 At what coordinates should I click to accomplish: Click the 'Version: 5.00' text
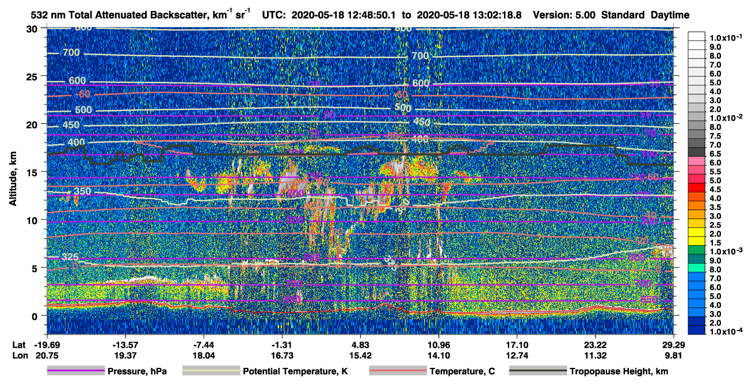coord(565,15)
